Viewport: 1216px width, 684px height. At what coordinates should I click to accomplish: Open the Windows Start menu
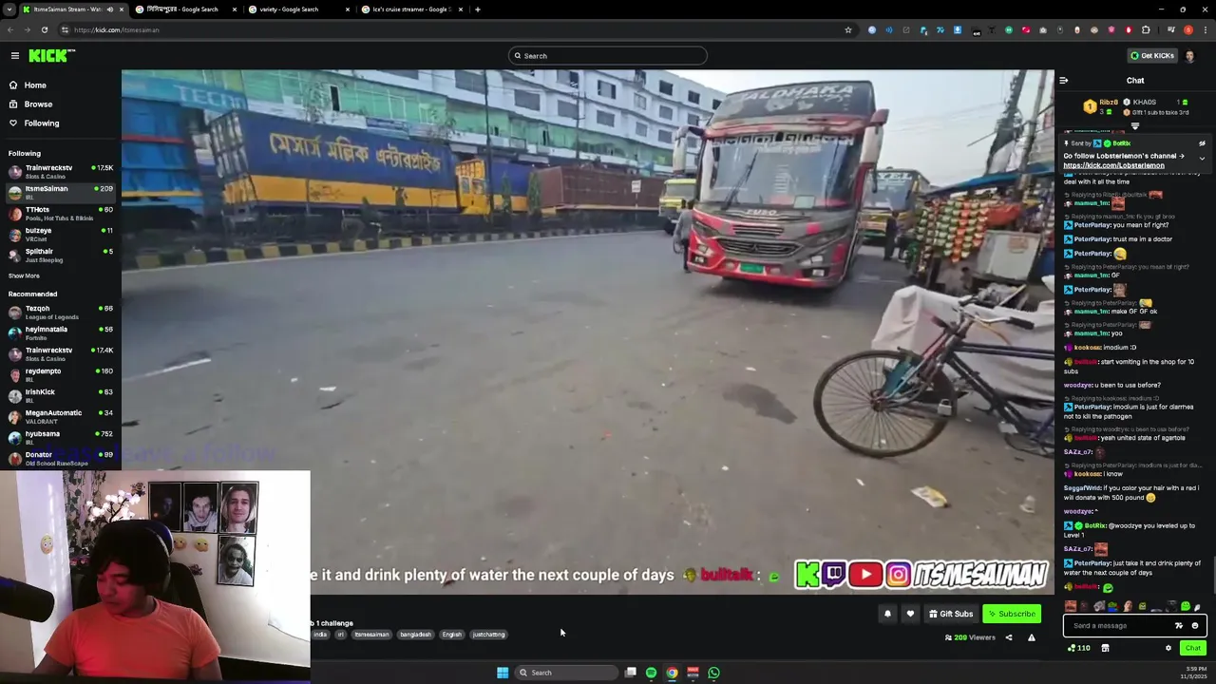[503, 673]
